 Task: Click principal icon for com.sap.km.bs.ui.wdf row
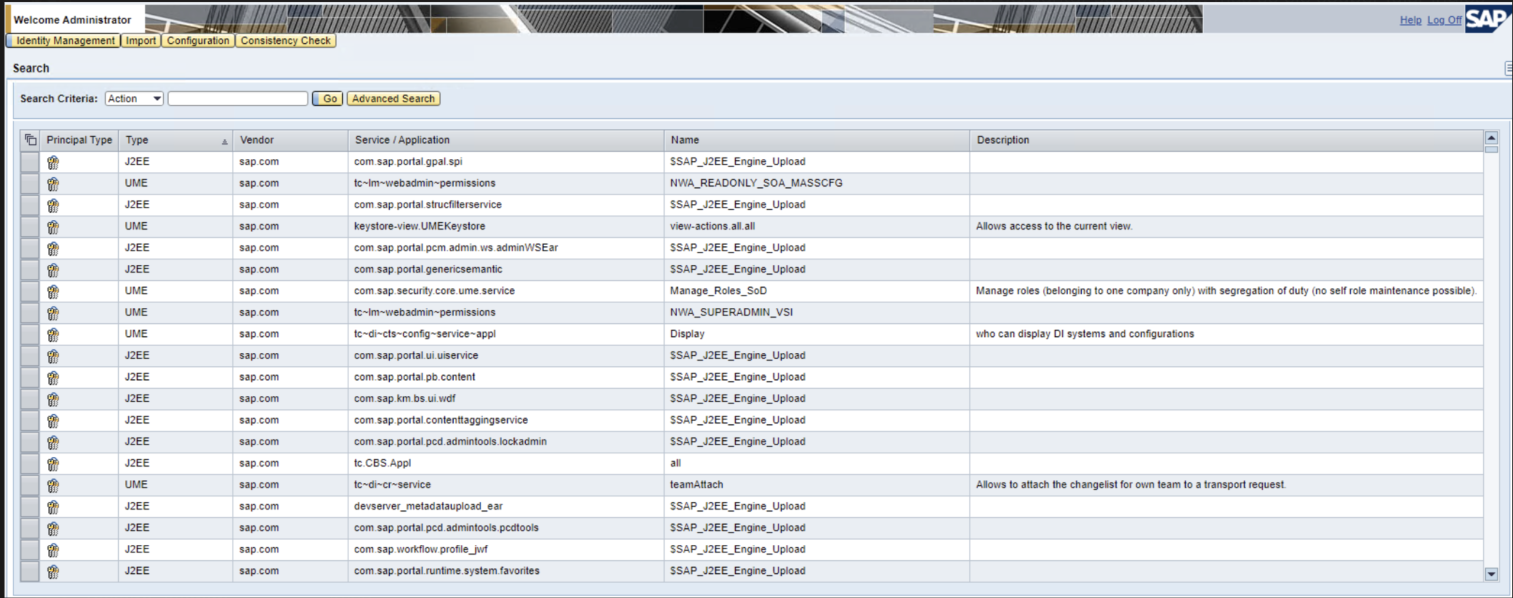[53, 399]
